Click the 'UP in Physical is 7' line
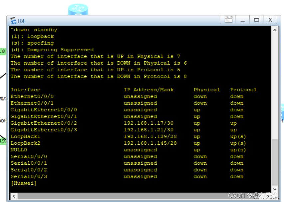284x202 pixels. pyautogui.click(x=95, y=56)
